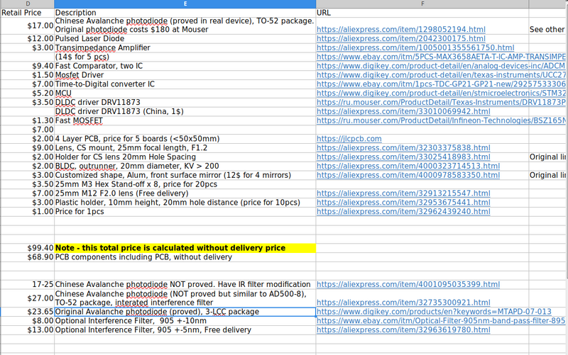Open aliexpress item 1298052194 link
Image resolution: width=568 pixels, height=355 pixels.
tap(401, 30)
